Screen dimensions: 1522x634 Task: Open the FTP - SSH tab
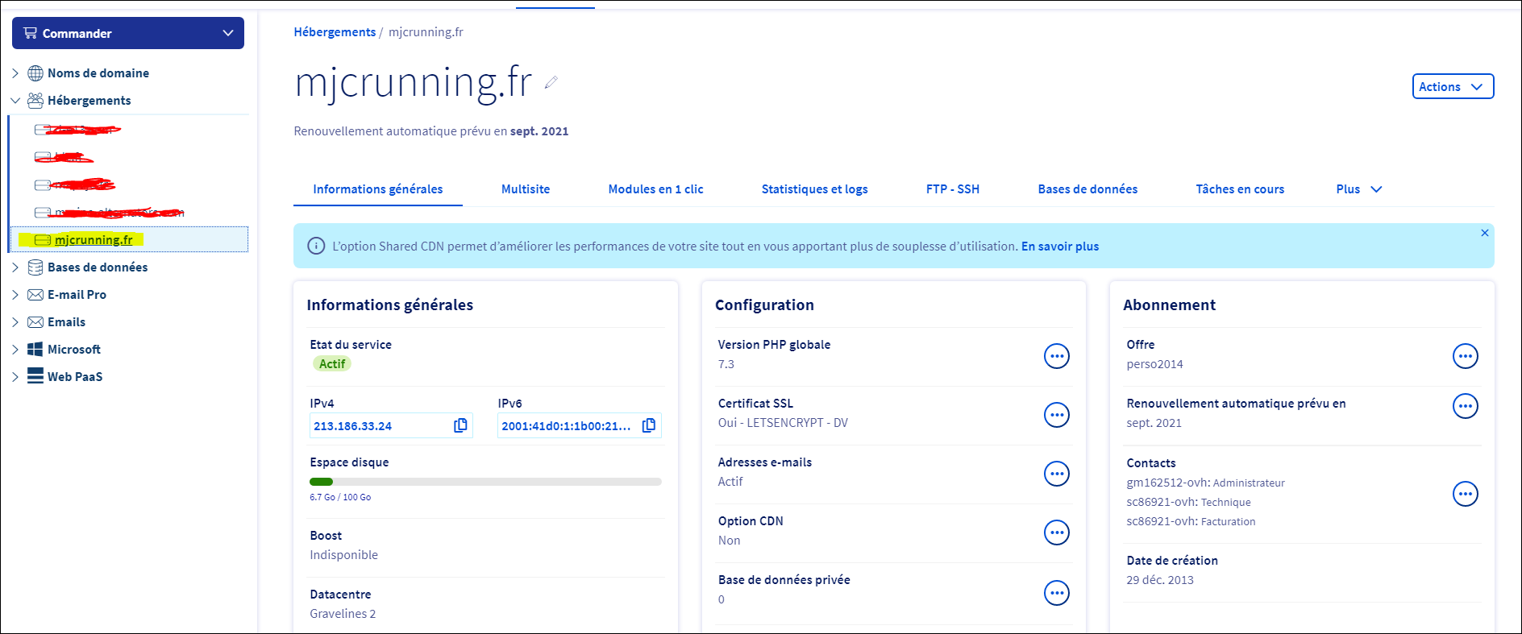point(952,189)
